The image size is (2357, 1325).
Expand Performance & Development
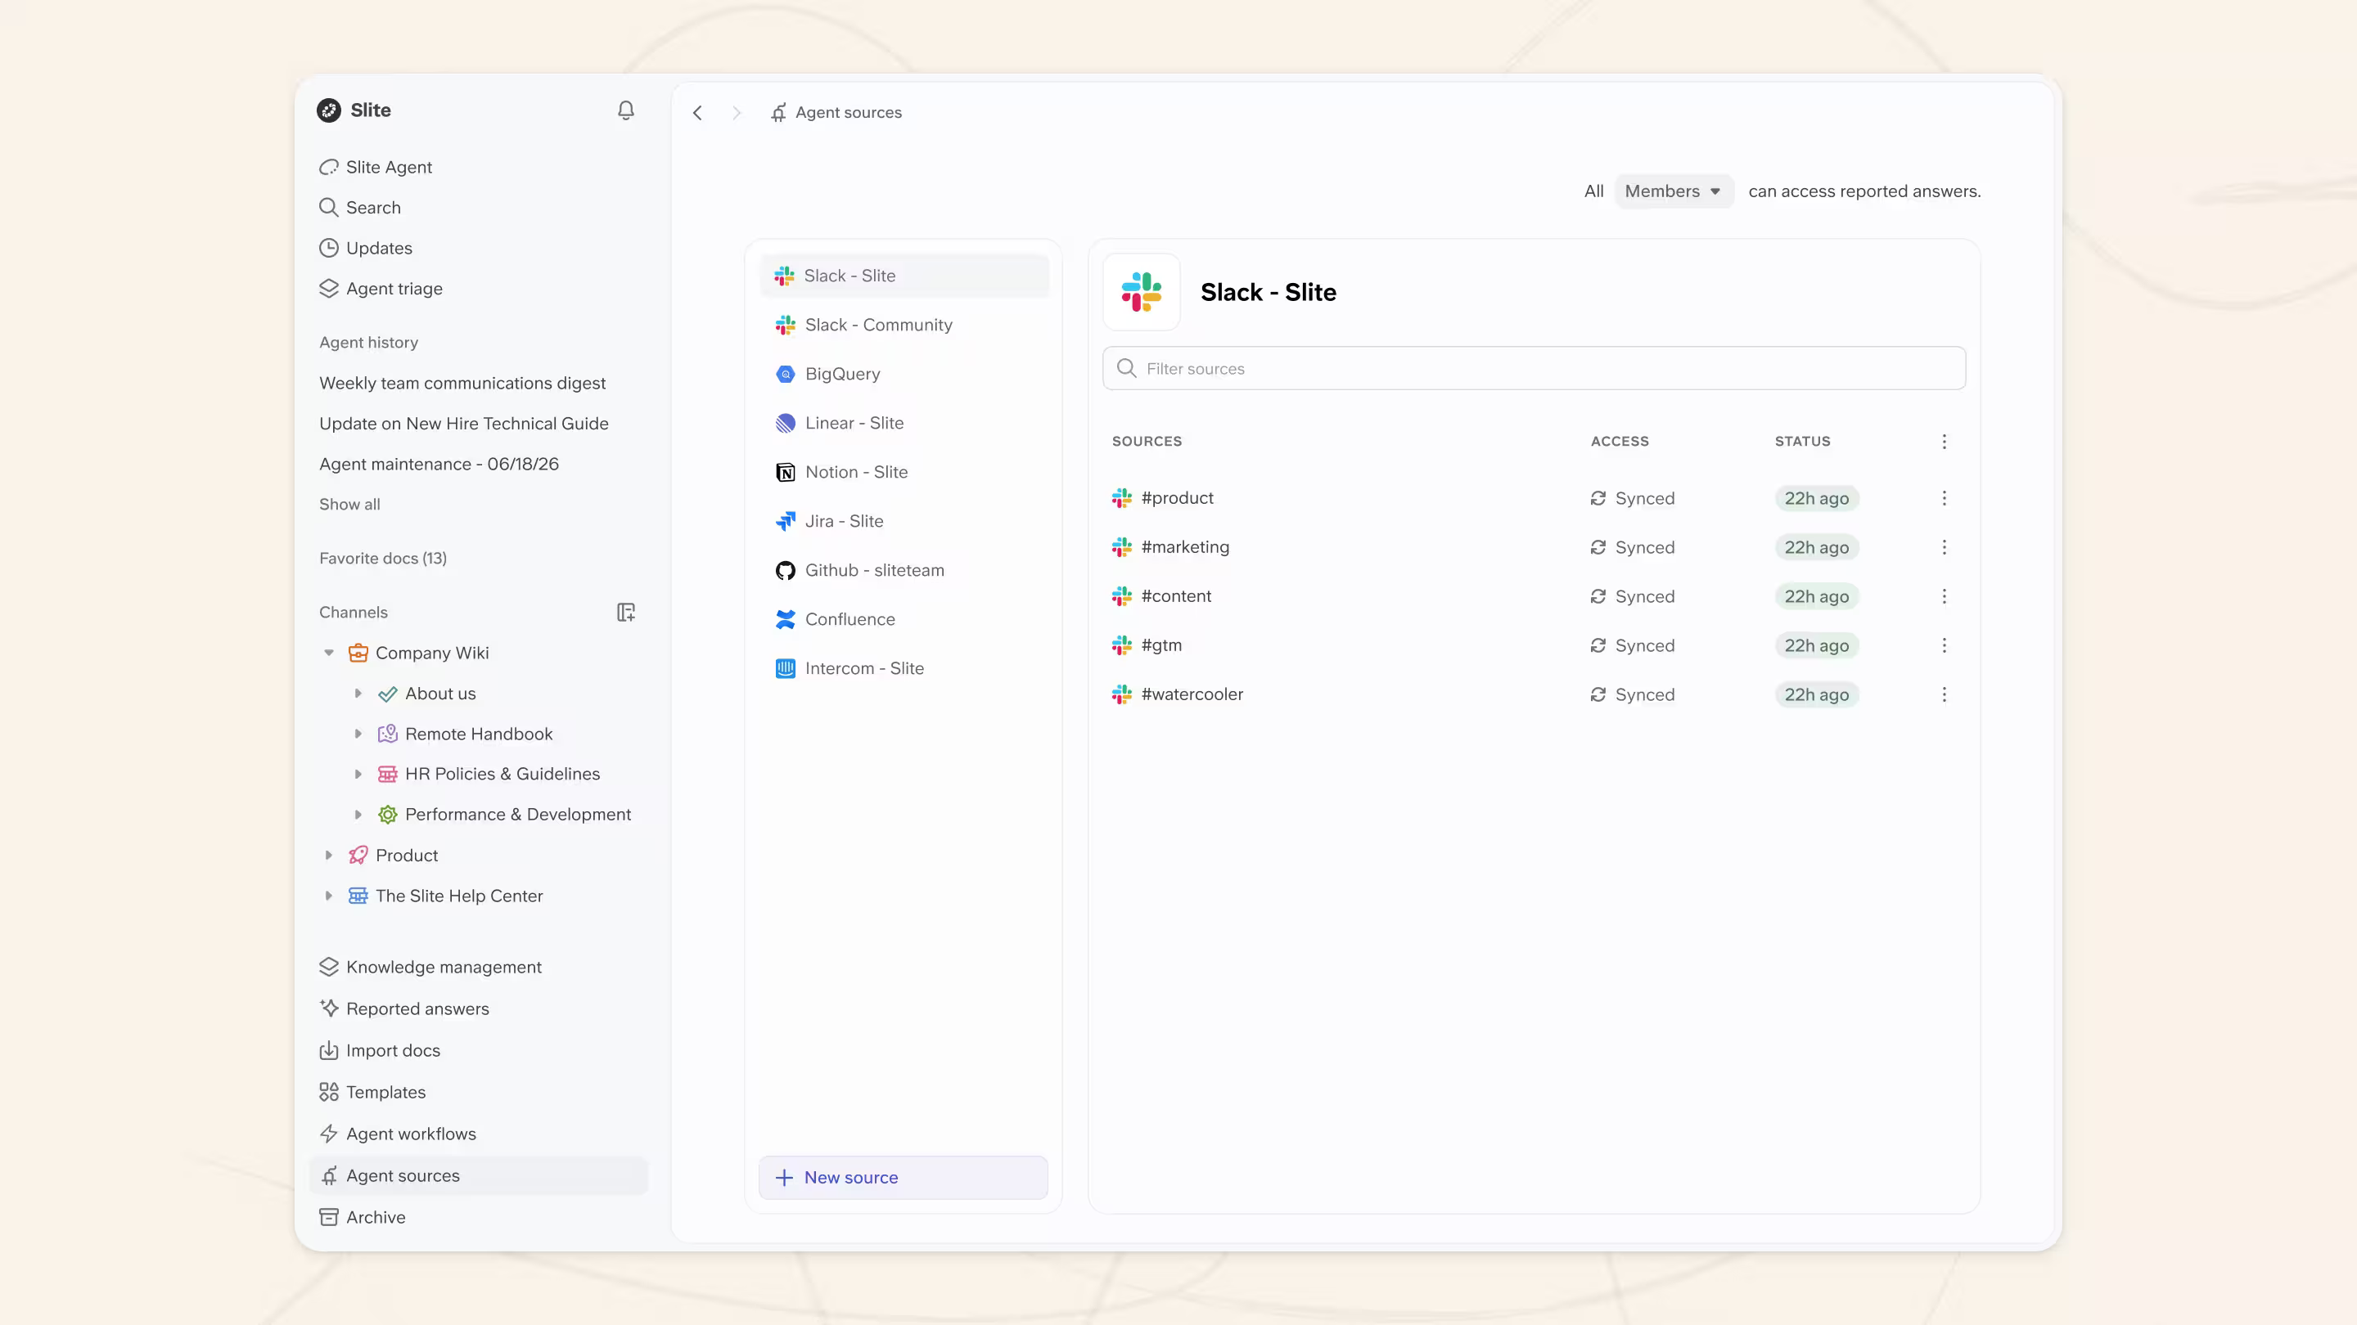point(358,815)
